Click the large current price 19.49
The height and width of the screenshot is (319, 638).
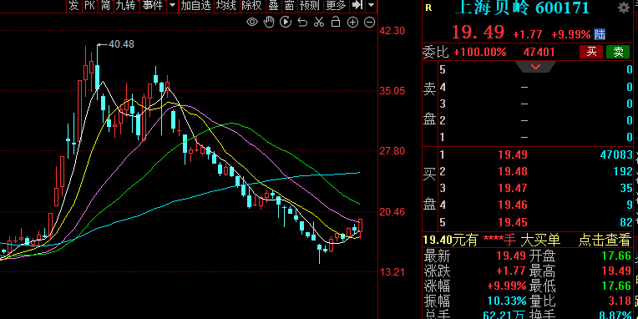click(478, 33)
